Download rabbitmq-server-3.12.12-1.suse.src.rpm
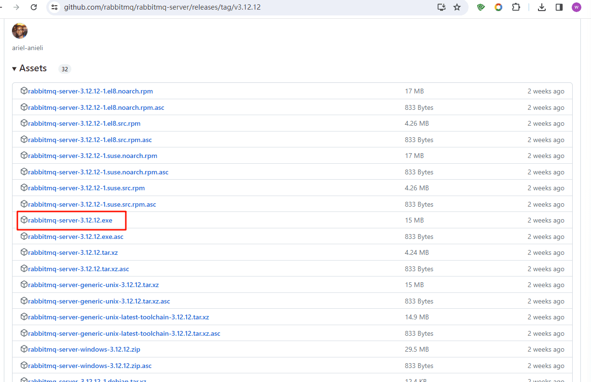Viewport: 591px width, 382px height. pos(86,188)
